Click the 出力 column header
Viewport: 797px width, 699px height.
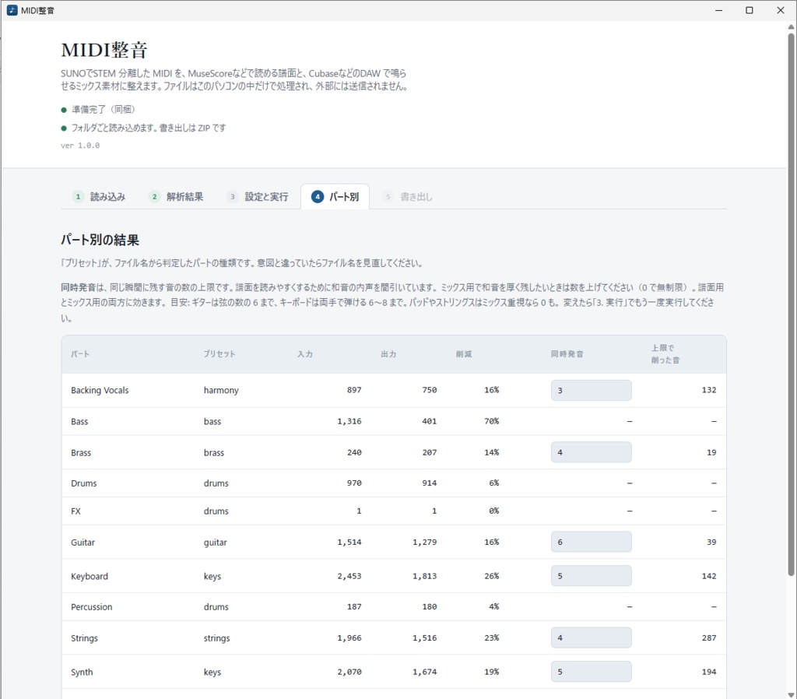tap(388, 354)
